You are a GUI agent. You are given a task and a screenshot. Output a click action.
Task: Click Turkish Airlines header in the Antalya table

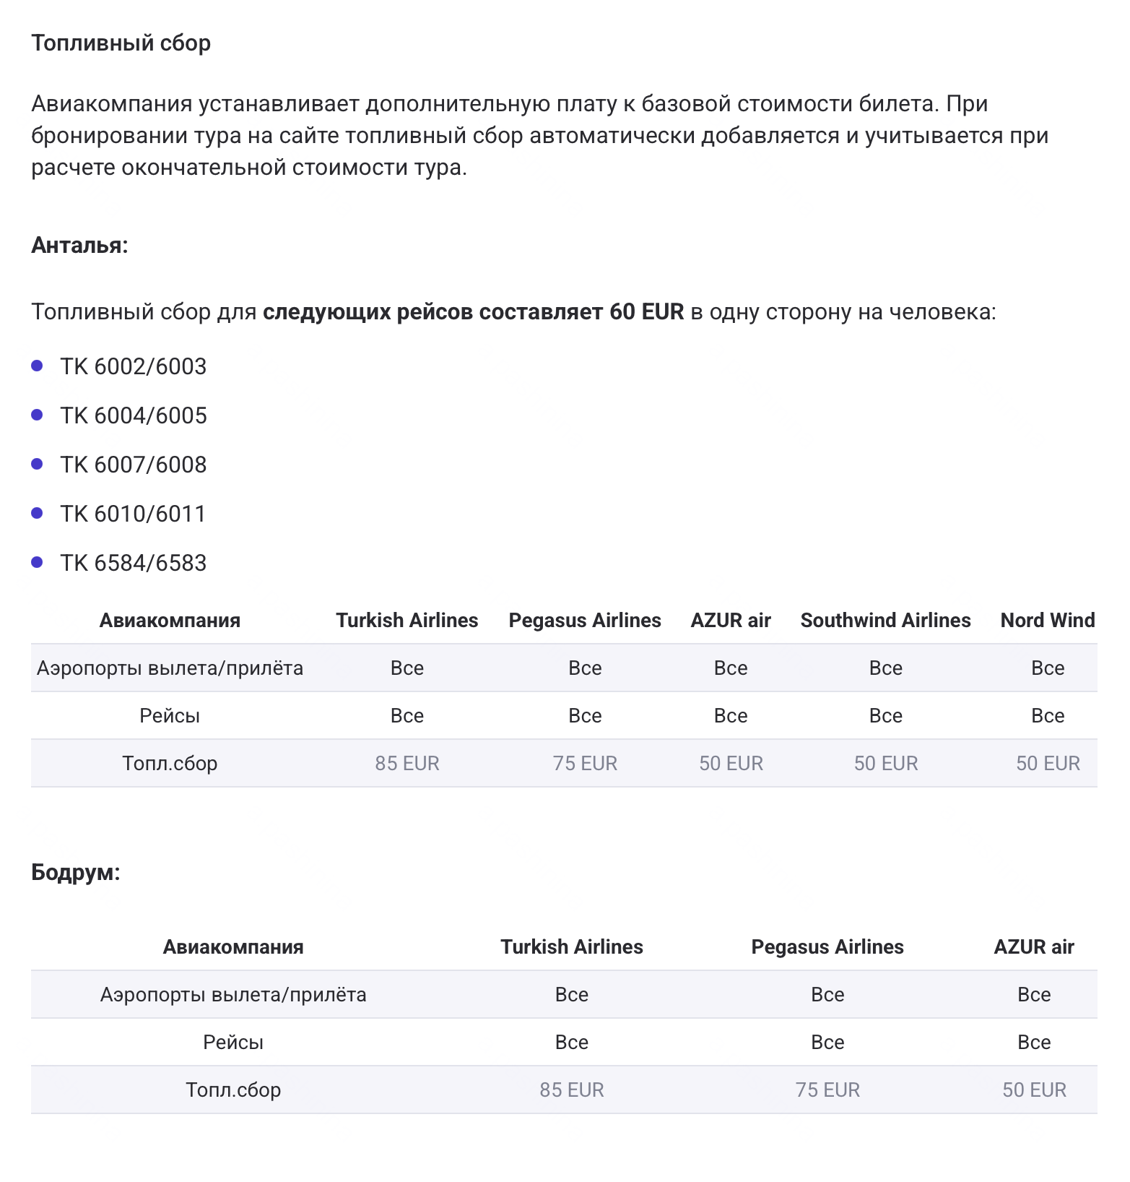pyautogui.click(x=407, y=621)
